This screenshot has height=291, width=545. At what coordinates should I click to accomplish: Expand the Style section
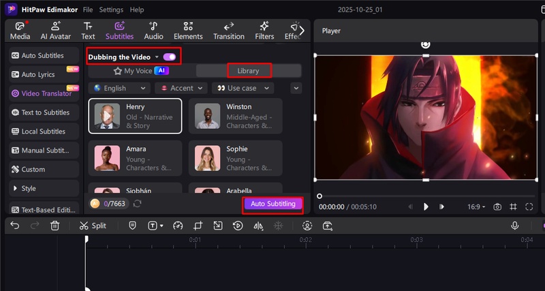[x=44, y=188]
